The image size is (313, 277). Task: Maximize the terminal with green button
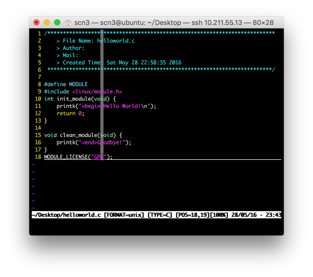tap(57, 22)
